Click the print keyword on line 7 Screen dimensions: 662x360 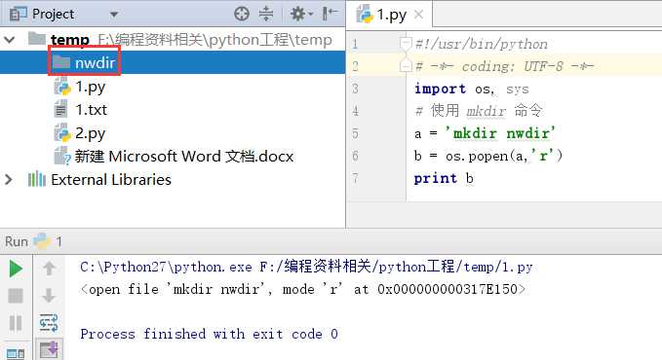click(435, 179)
